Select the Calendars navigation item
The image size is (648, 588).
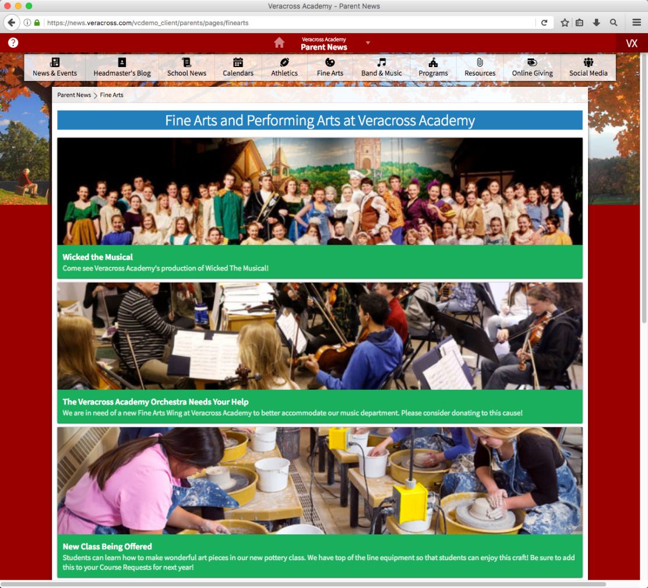(238, 68)
